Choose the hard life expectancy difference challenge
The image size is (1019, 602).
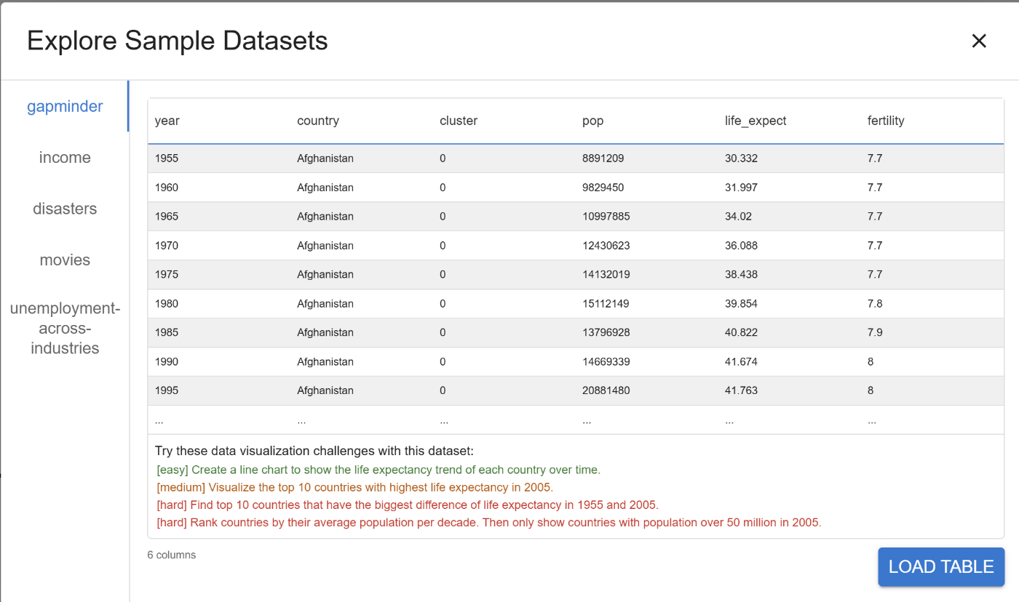(407, 505)
